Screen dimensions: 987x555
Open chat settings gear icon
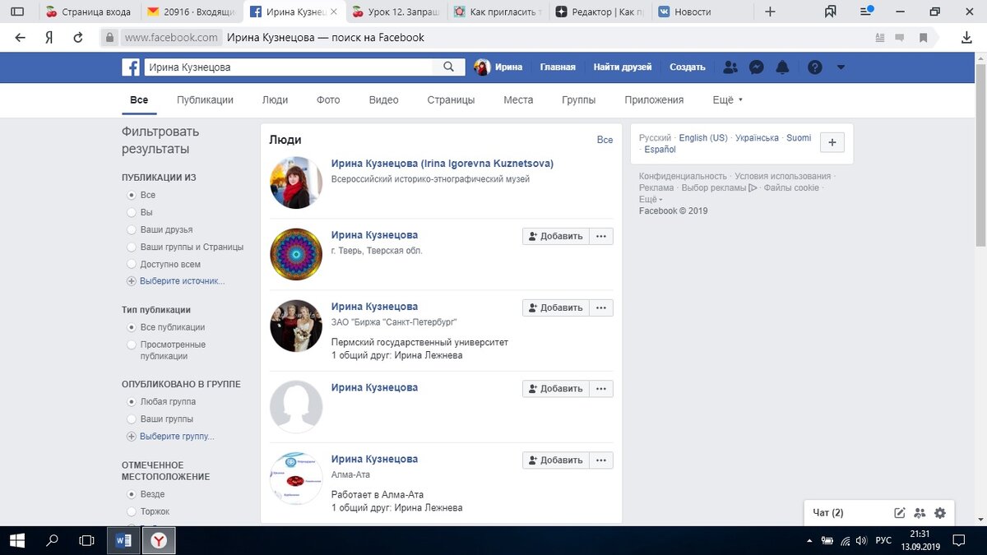pyautogui.click(x=940, y=513)
